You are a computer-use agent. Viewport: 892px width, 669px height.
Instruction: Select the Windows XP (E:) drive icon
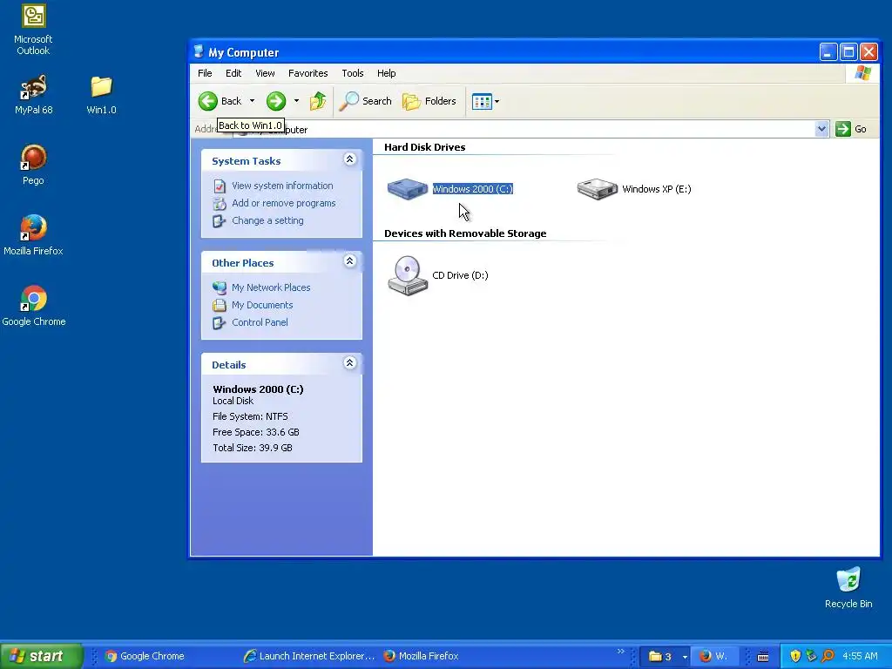click(x=598, y=188)
